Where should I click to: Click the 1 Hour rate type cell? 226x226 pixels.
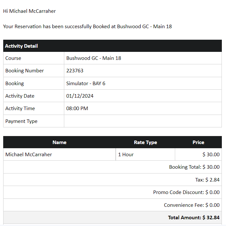pos(145,154)
